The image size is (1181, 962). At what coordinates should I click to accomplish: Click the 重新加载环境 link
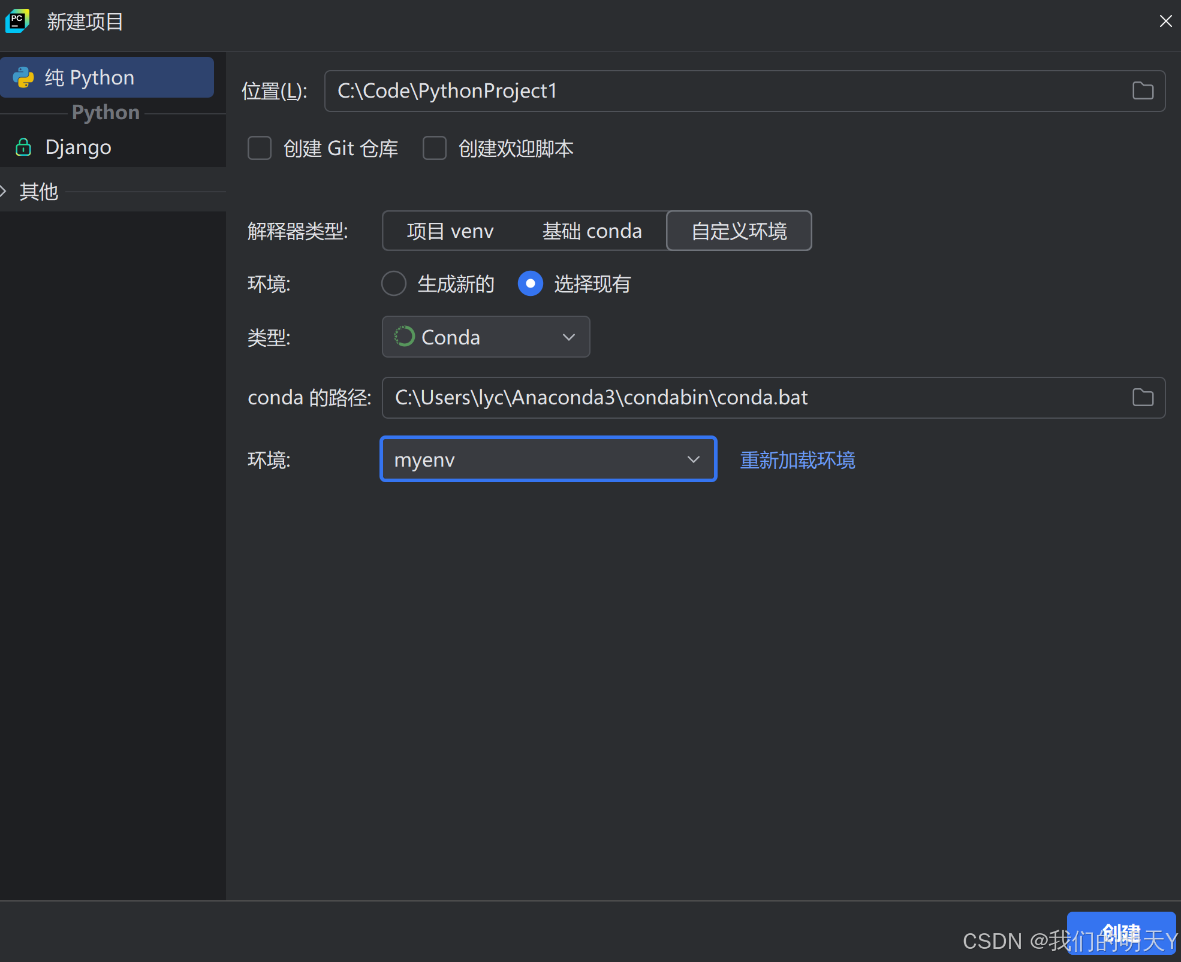[797, 460]
